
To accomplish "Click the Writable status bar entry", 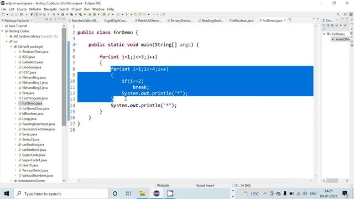I will click(x=163, y=186).
